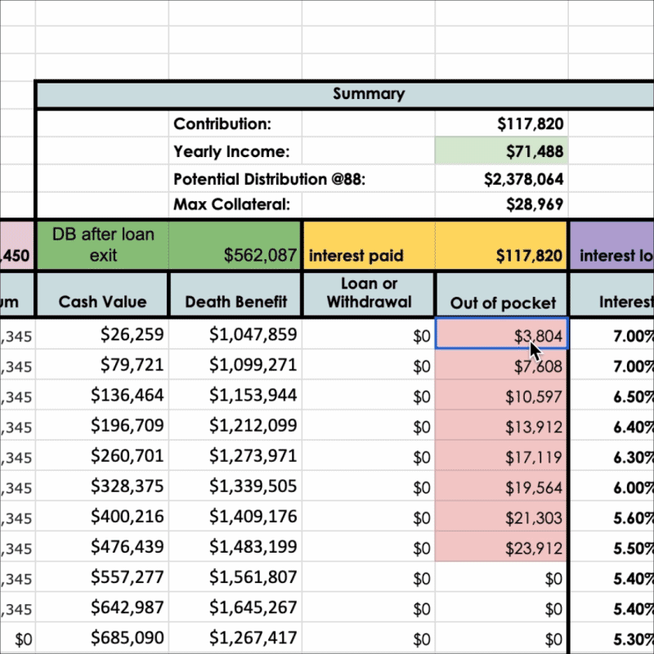The height and width of the screenshot is (654, 654).
Task: Select Out of pocket cell $19,564
Action: (x=501, y=486)
